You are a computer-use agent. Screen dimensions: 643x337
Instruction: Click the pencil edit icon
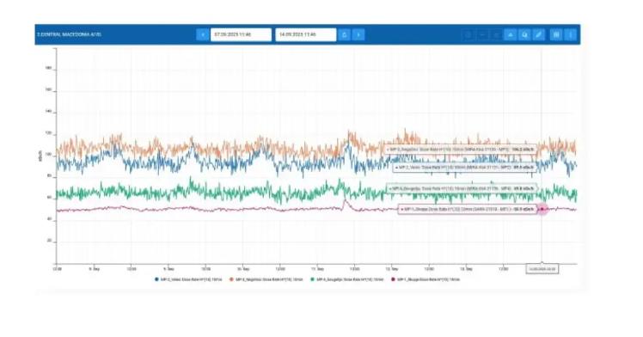click(539, 35)
